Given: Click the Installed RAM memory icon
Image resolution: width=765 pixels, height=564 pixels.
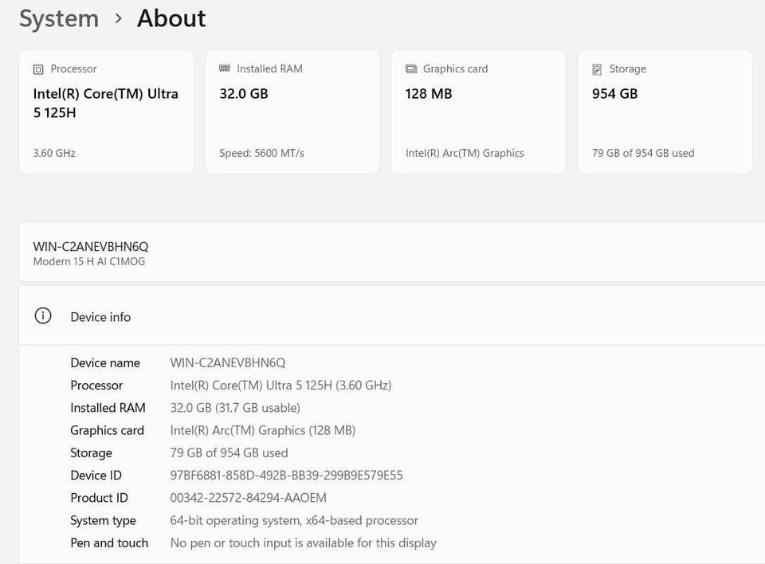Looking at the screenshot, I should (225, 69).
